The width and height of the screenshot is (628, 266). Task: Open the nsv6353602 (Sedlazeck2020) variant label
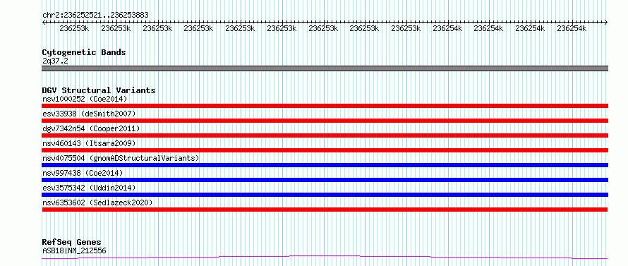(x=97, y=202)
